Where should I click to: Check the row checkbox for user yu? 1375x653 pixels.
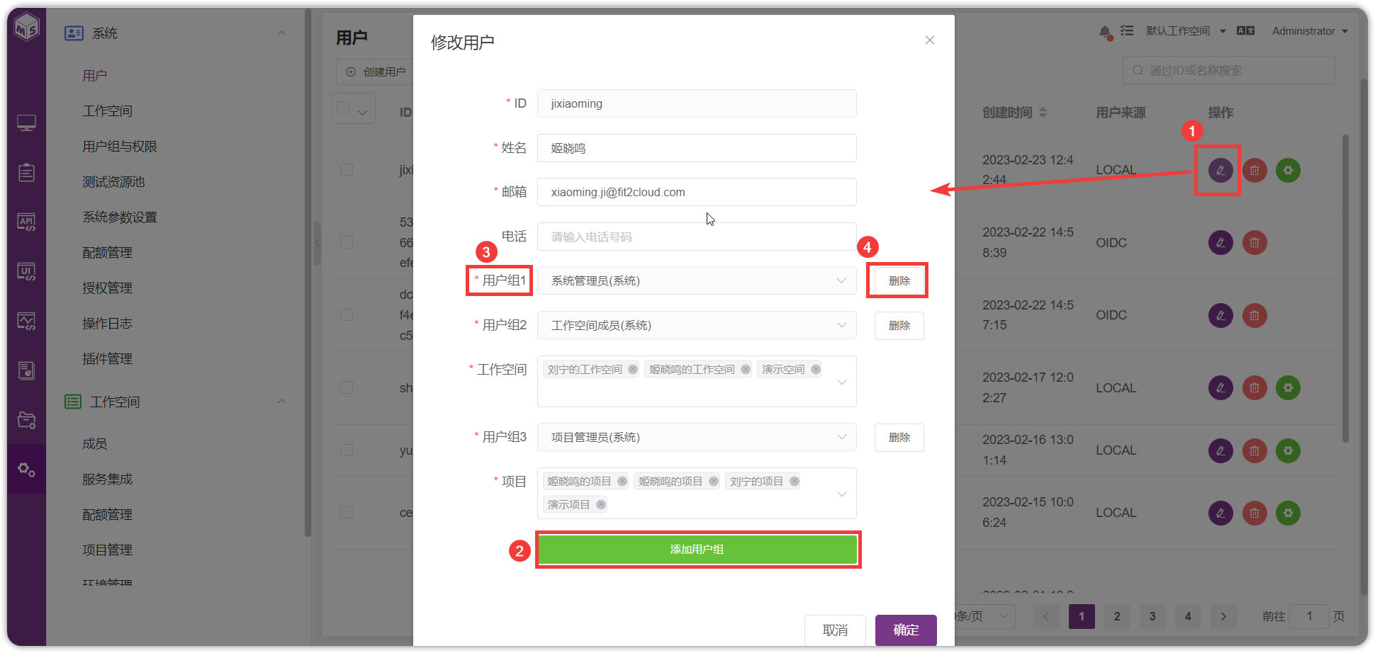click(x=347, y=450)
